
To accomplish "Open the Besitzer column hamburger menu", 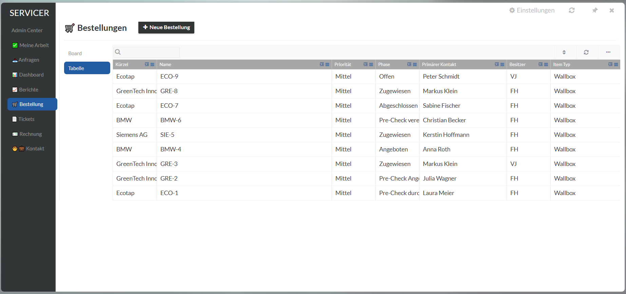I will pos(546,64).
